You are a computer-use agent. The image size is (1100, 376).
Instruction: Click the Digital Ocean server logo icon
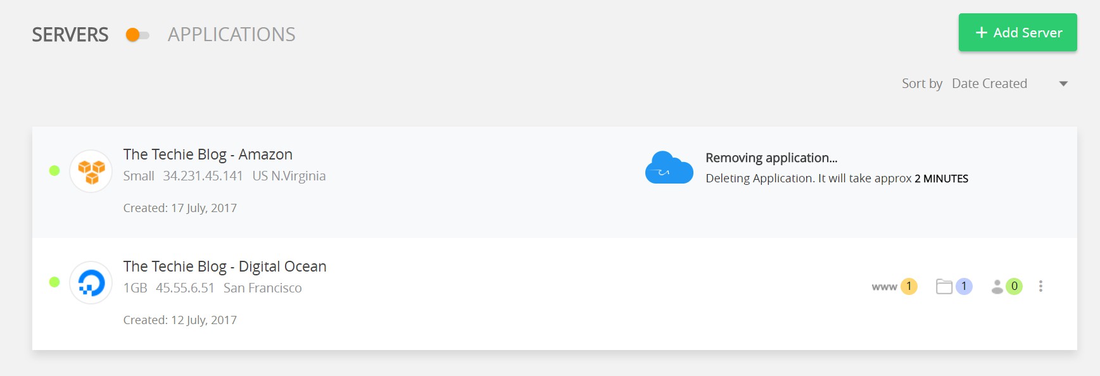(91, 283)
